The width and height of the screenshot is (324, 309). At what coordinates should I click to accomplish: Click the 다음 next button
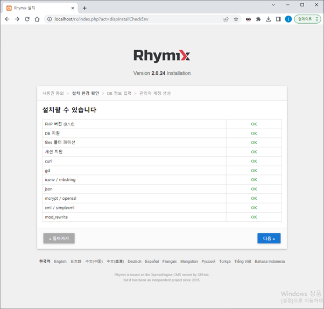(269, 238)
